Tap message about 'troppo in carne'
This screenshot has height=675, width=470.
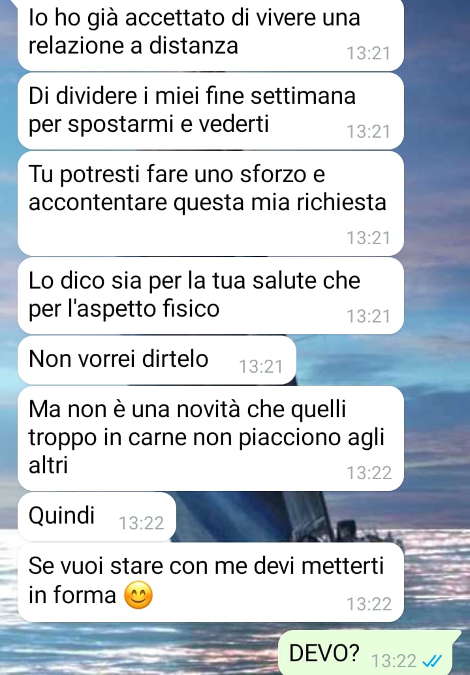210,438
